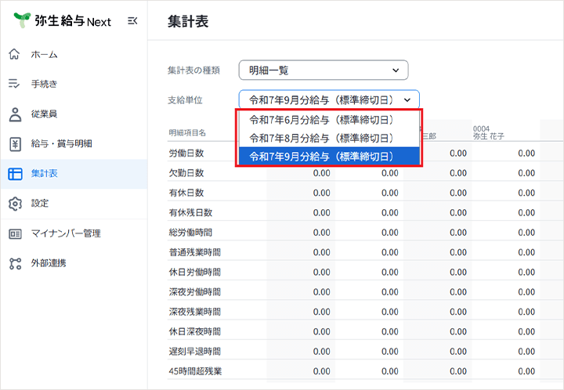The image size is (564, 390).
Task: Open マイナンバー管理 menu item
Action: pos(66,233)
